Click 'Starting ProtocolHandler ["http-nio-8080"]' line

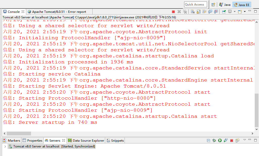pyautogui.click(x=79, y=98)
